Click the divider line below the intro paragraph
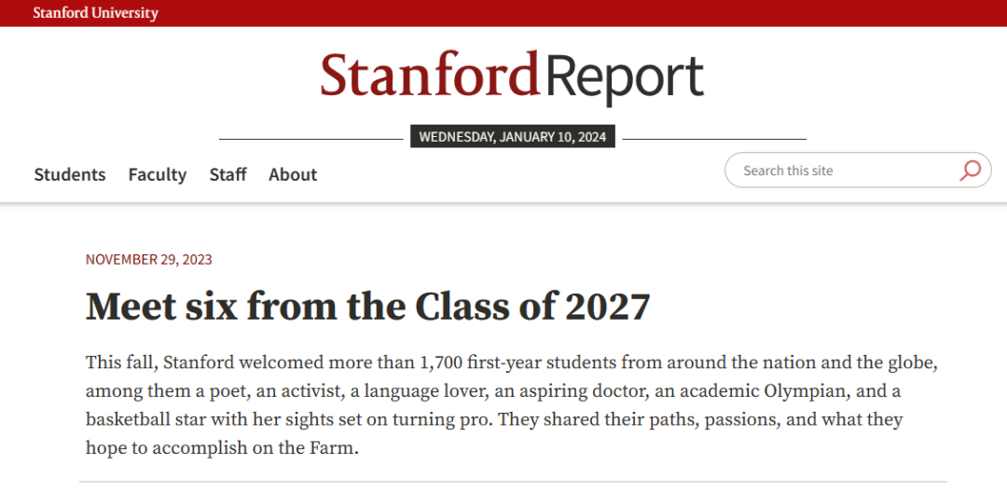The height and width of the screenshot is (492, 1007). click(513, 481)
